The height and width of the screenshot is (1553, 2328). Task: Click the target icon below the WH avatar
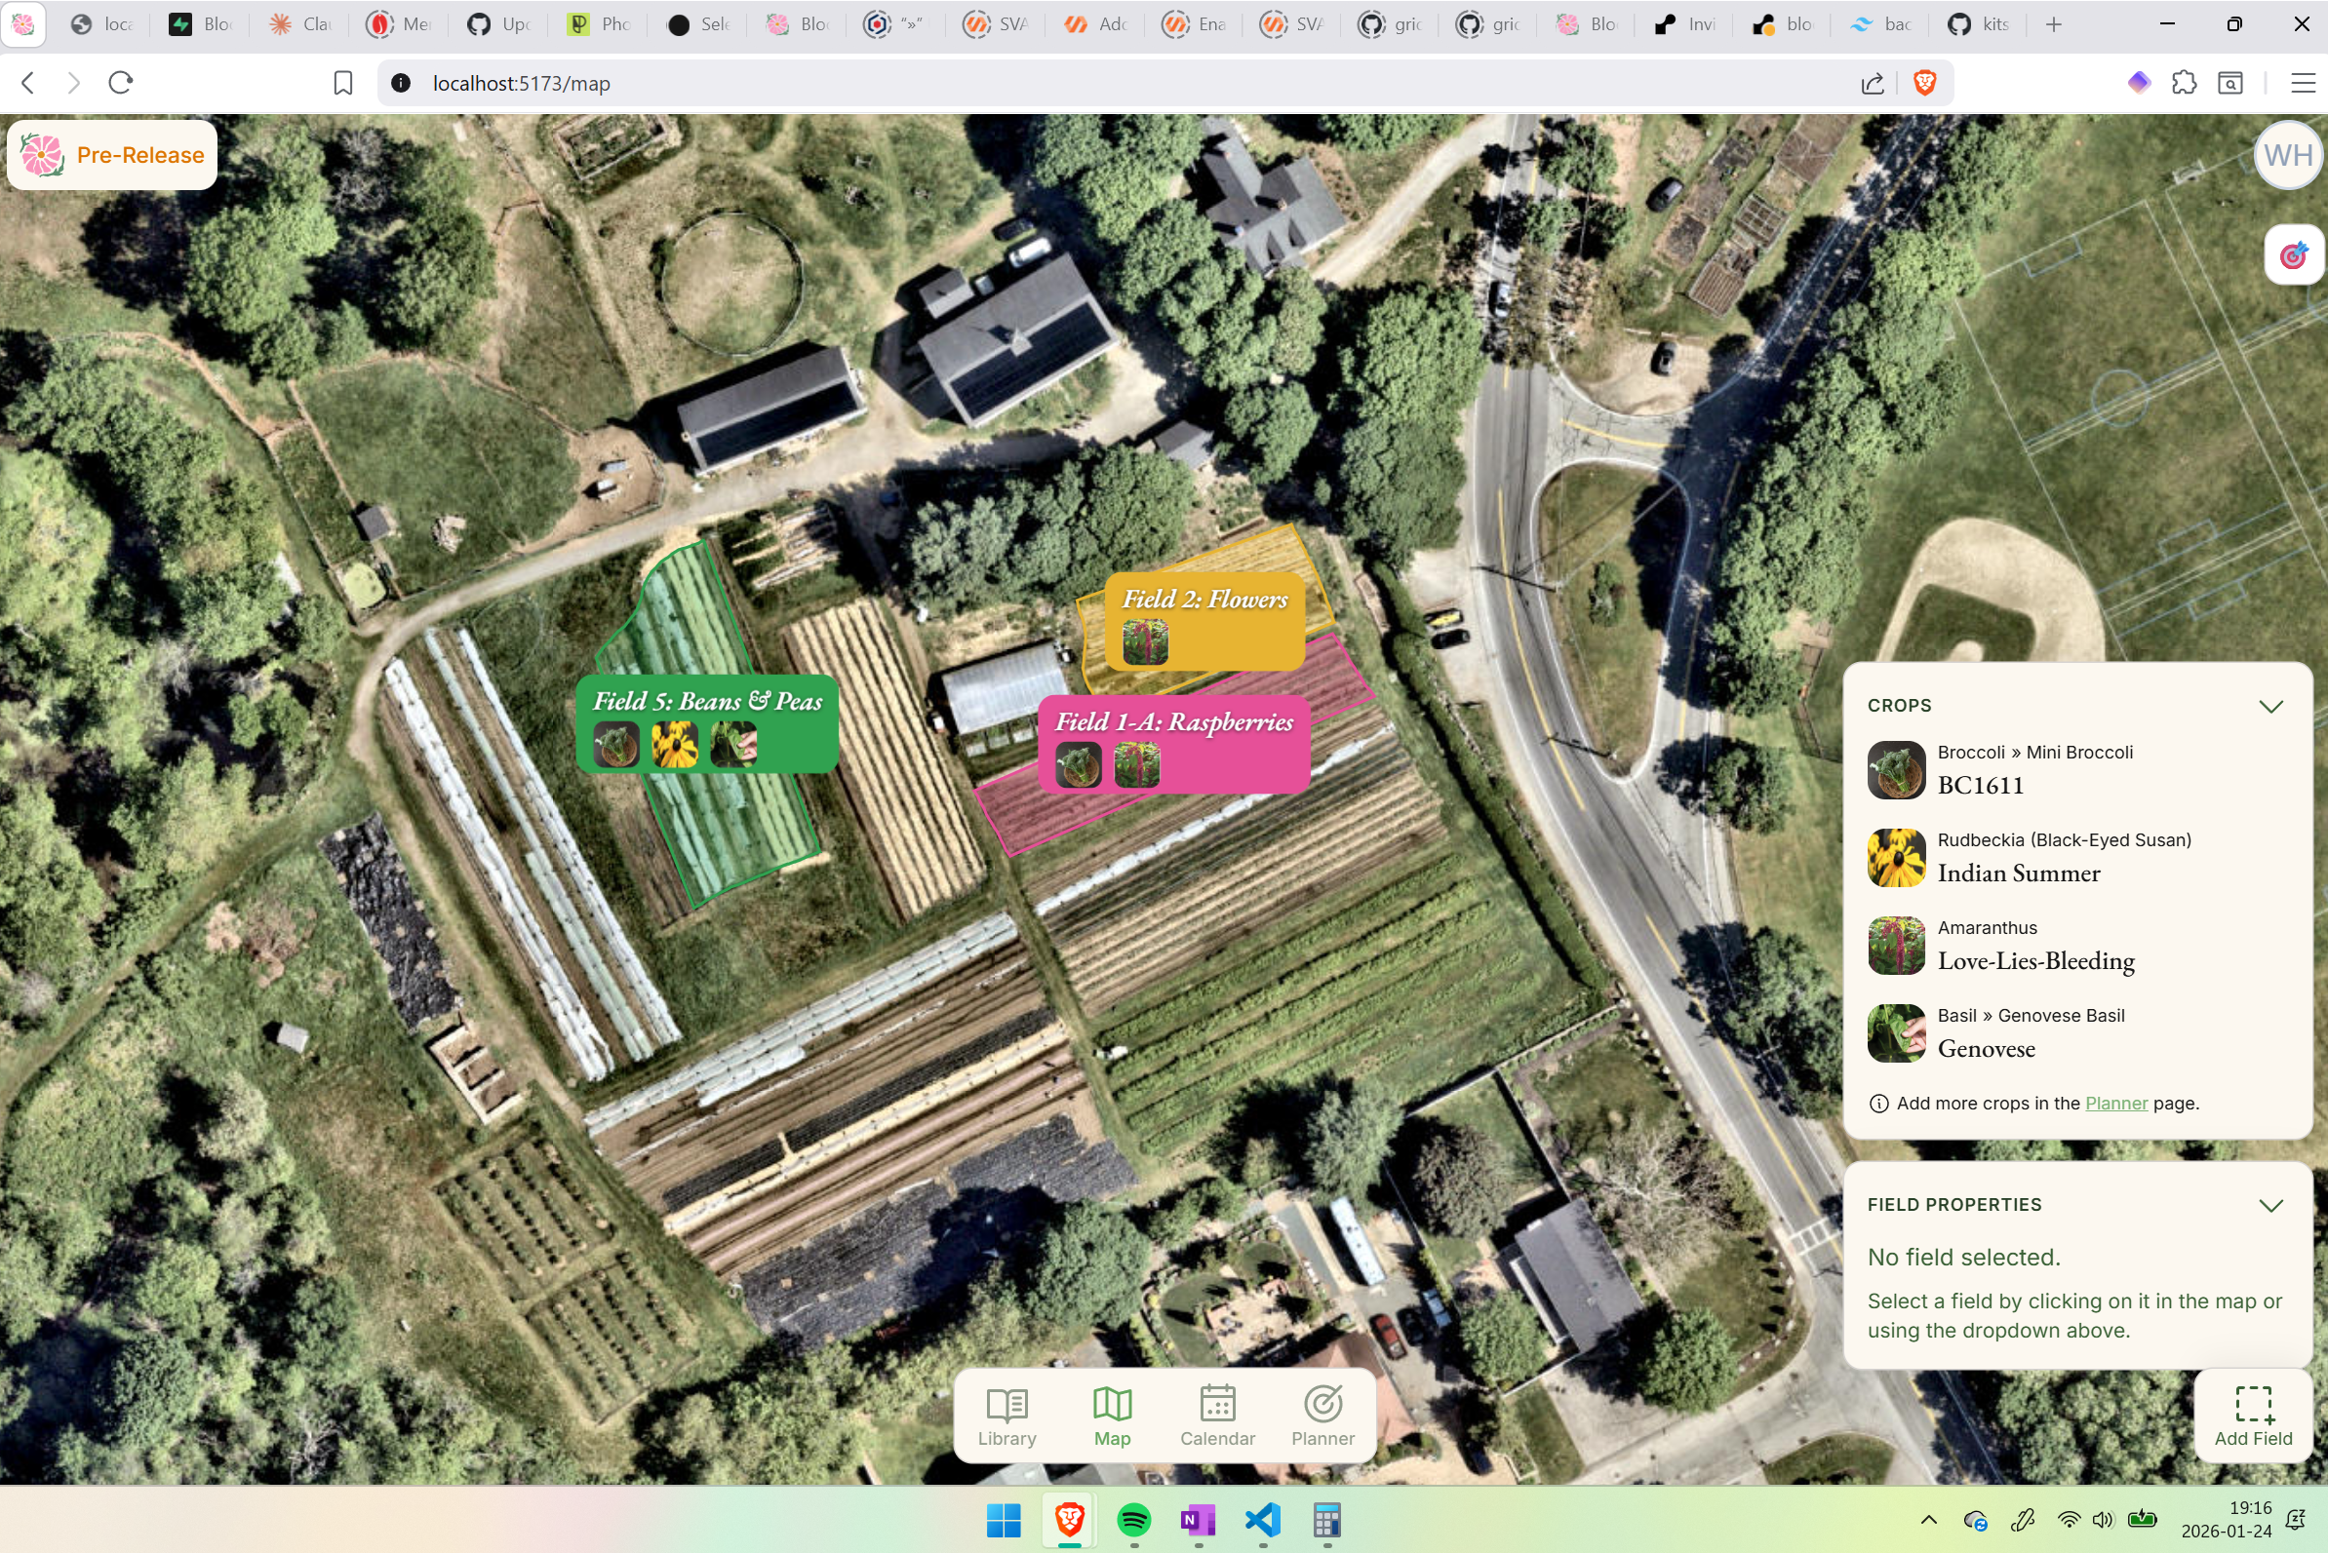point(2293,254)
